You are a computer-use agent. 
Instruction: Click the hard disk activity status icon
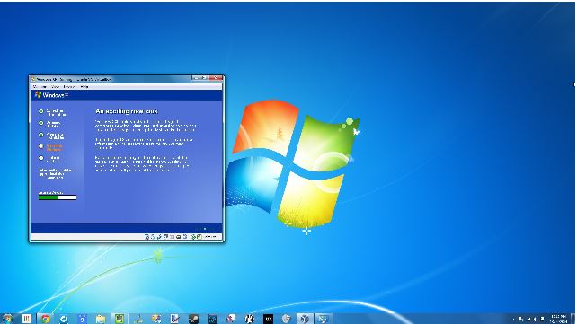click(x=146, y=237)
